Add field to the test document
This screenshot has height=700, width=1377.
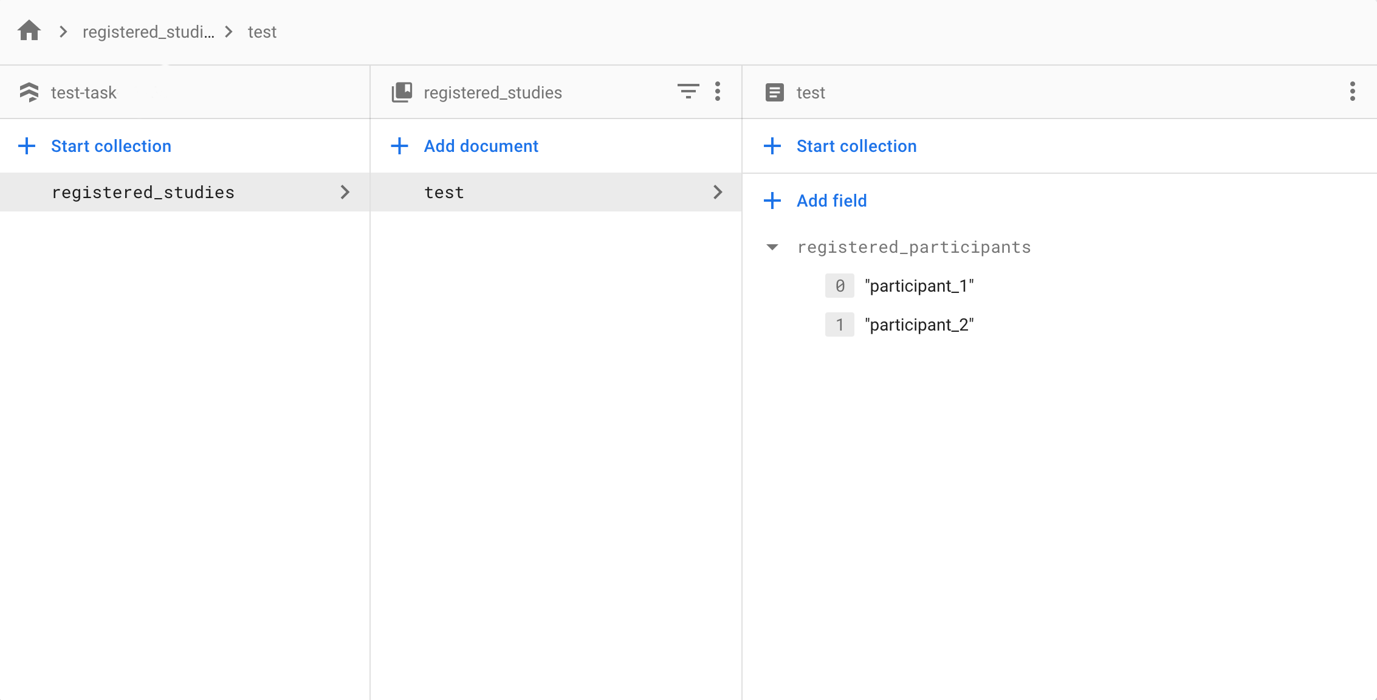click(832, 201)
